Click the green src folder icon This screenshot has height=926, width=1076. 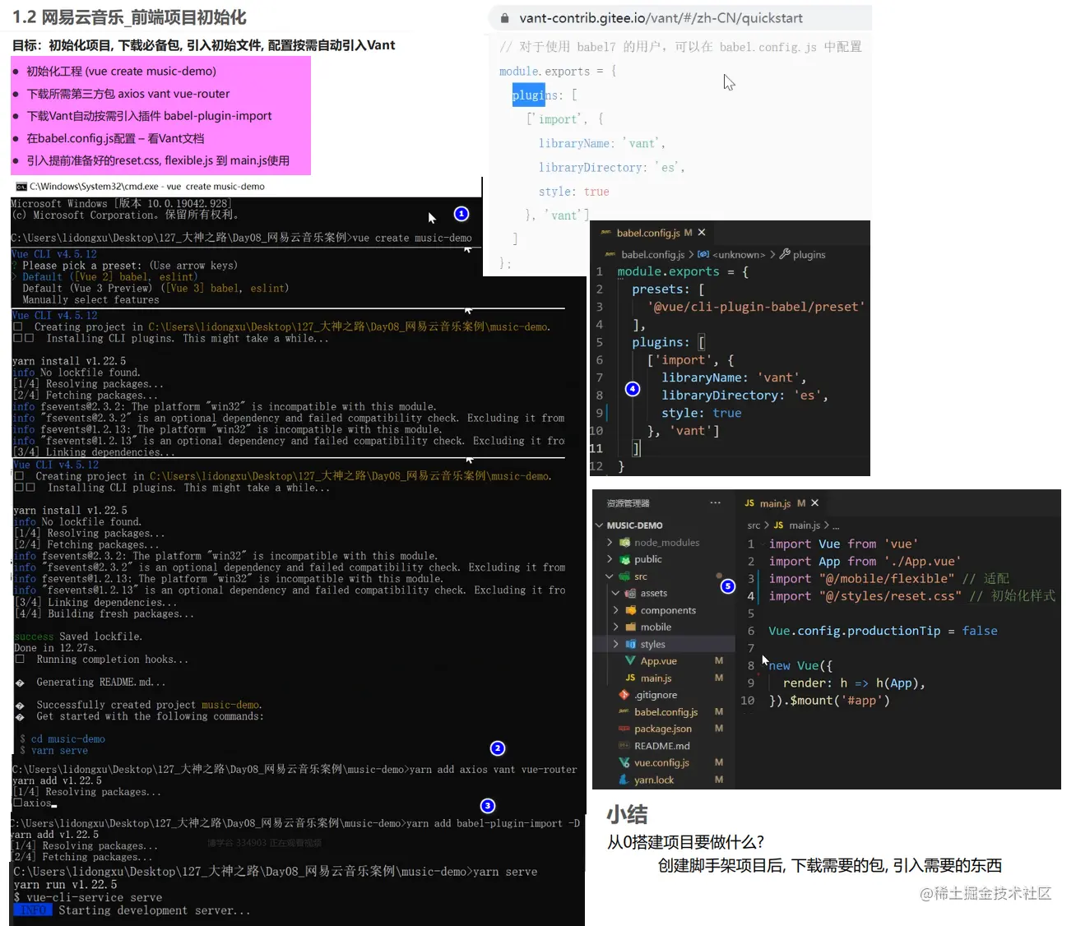click(x=625, y=576)
